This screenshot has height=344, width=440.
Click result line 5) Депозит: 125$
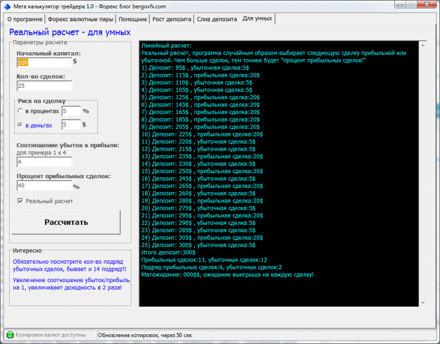click(x=200, y=97)
